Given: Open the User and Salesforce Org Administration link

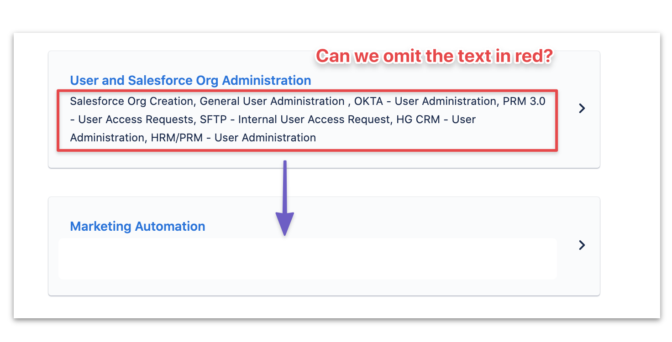Looking at the screenshot, I should click(190, 80).
